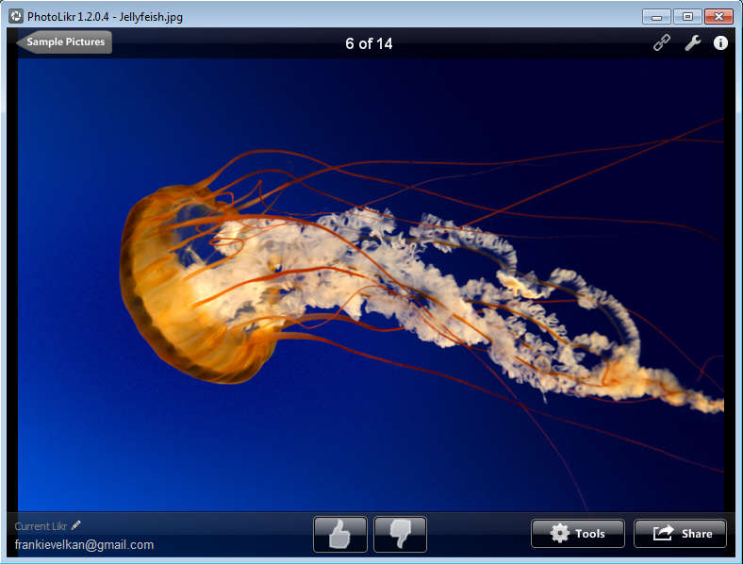The image size is (743, 564).
Task: Close the PhotoLikr window
Action: pyautogui.click(x=718, y=17)
